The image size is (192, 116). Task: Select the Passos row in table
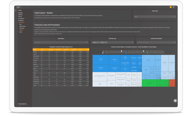pyautogui.click(x=61, y=75)
